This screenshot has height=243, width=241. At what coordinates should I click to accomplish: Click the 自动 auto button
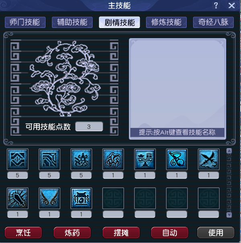click(x=170, y=233)
